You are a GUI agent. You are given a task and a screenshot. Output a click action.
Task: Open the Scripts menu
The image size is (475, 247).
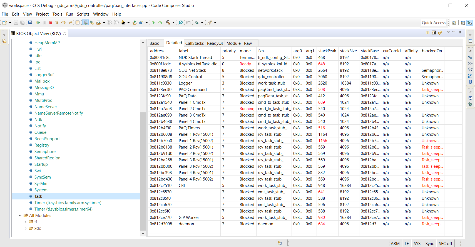click(x=83, y=14)
